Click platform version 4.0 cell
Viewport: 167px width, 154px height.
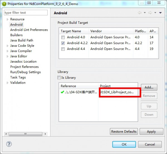137,37
